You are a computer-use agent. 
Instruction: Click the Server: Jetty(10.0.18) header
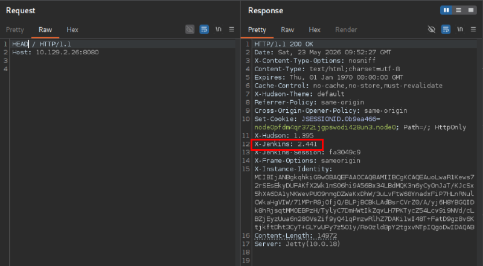tap(297, 244)
